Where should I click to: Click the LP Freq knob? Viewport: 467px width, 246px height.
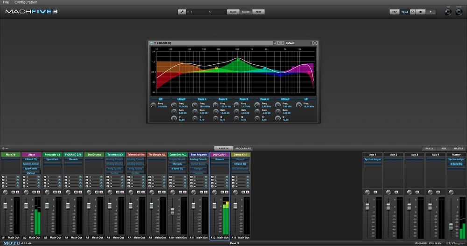click(x=299, y=105)
